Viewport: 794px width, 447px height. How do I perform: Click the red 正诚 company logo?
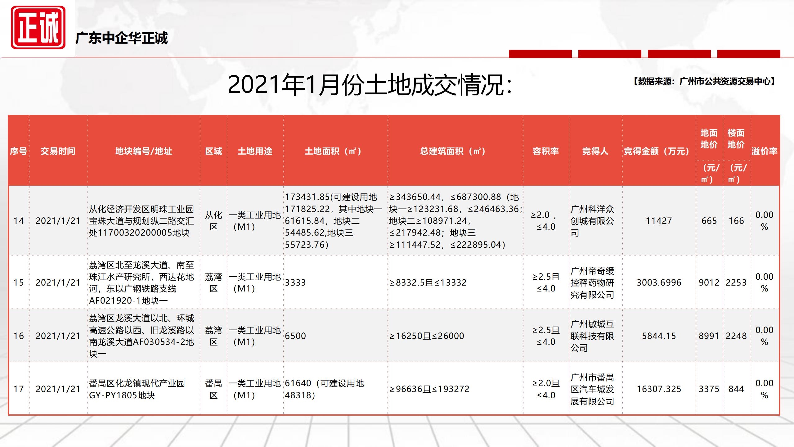(38, 27)
